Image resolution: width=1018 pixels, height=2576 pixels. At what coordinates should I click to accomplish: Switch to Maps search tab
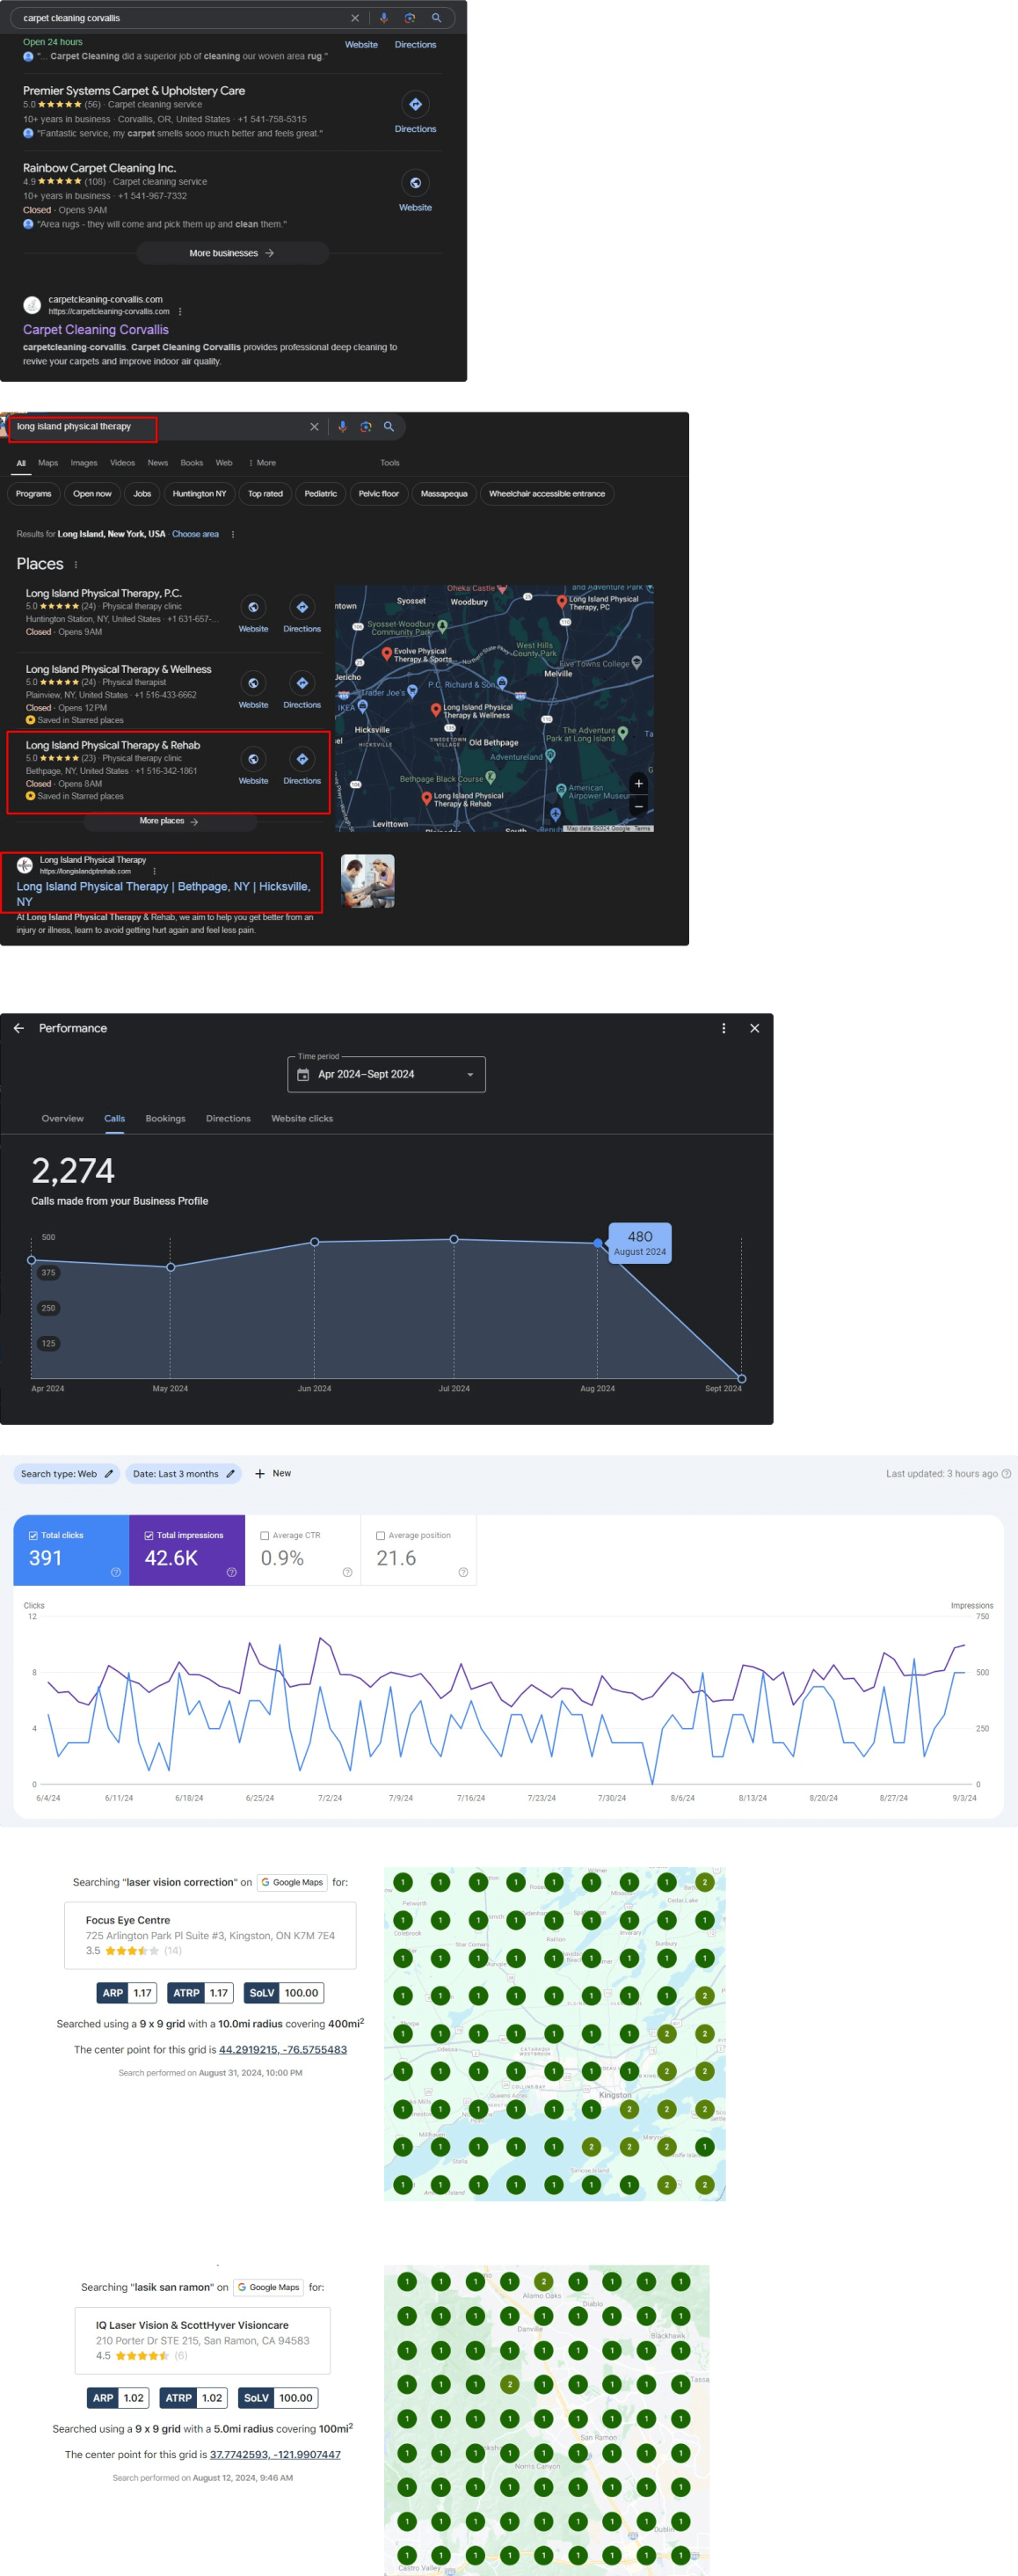pos(48,463)
